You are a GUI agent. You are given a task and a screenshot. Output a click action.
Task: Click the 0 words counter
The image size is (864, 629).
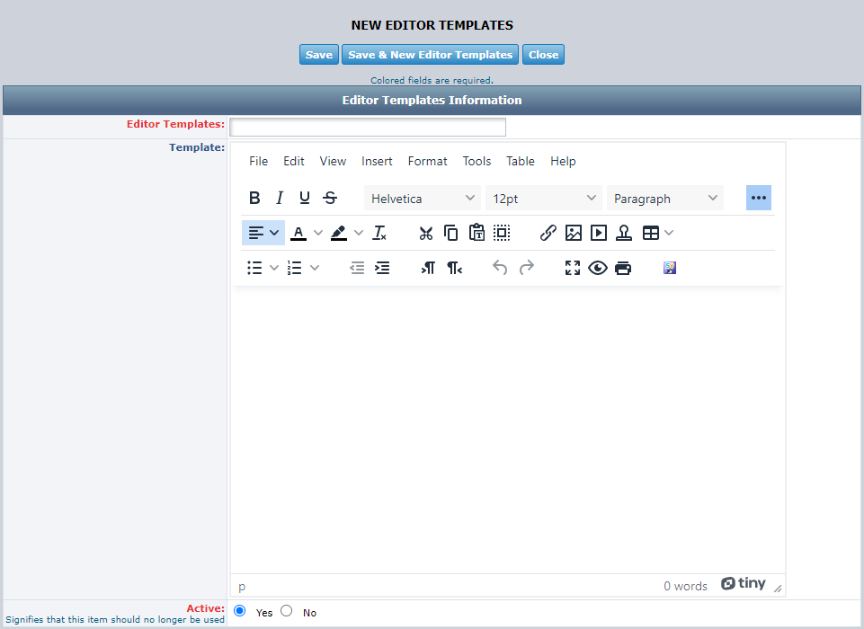coord(685,586)
